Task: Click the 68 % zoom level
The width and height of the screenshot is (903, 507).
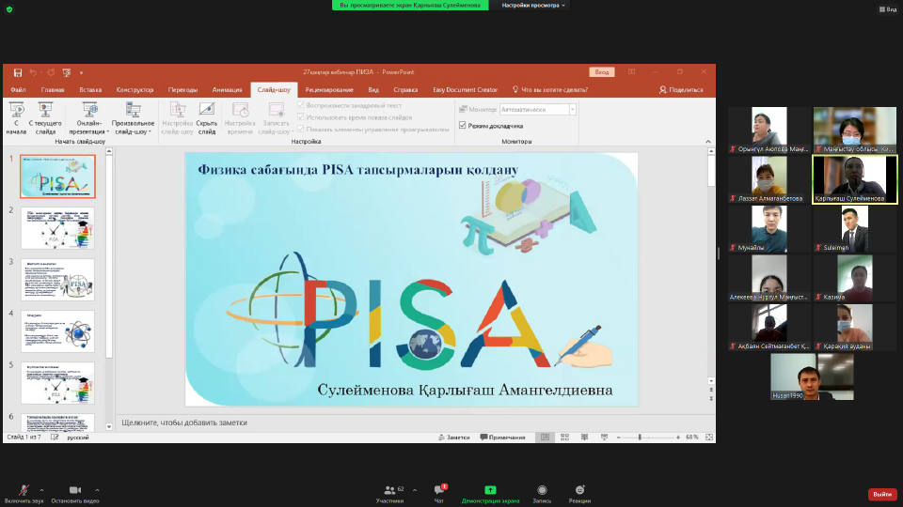Action: click(x=692, y=438)
